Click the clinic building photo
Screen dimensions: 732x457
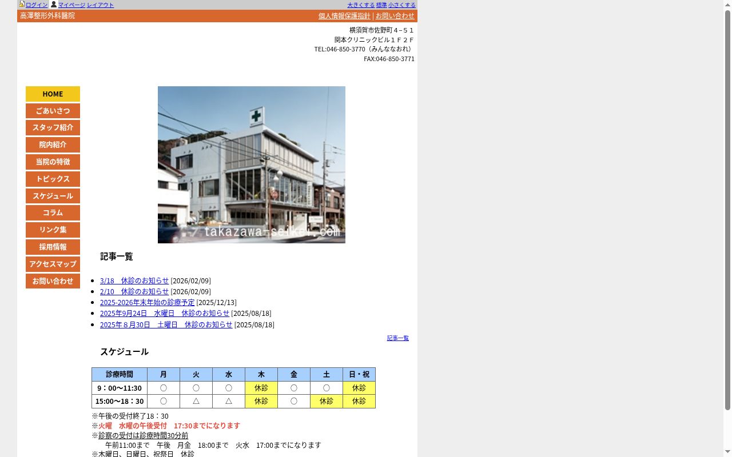click(252, 165)
